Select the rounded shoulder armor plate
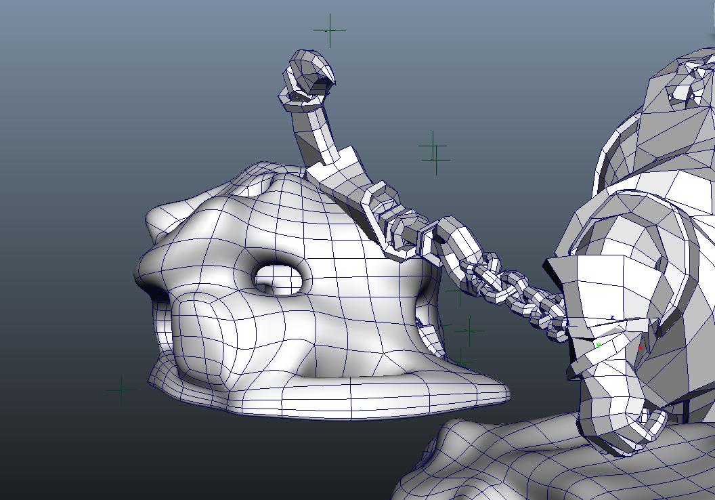 pos(630,230)
